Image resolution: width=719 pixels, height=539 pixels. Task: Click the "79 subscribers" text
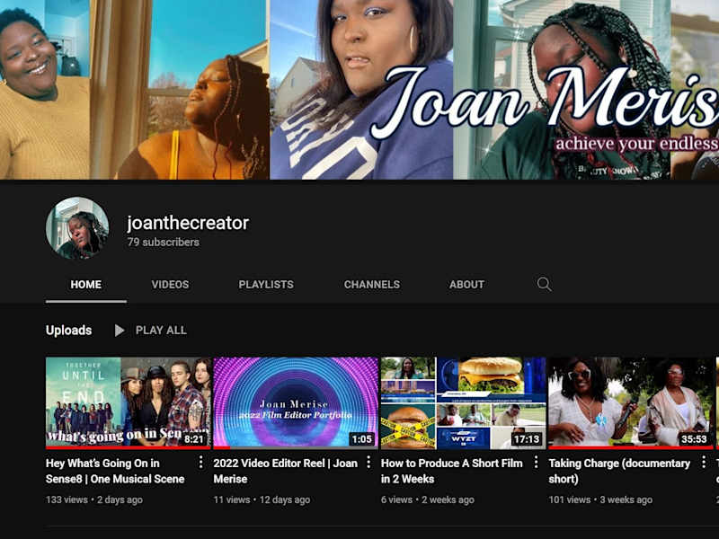[164, 242]
